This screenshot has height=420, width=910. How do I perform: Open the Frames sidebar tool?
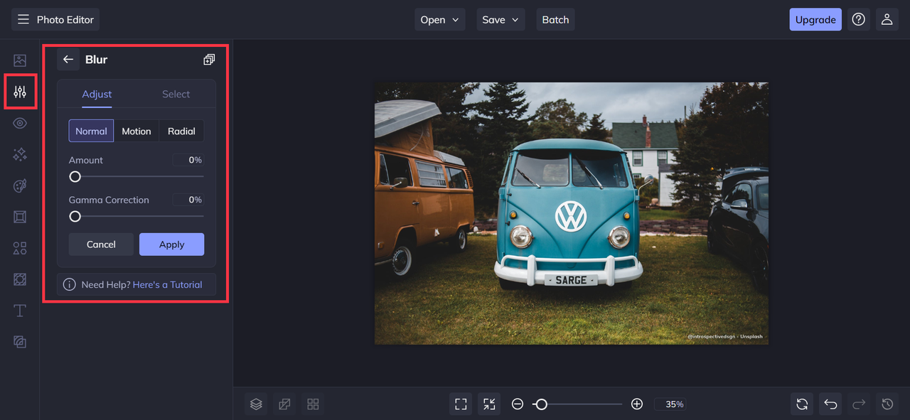[20, 217]
